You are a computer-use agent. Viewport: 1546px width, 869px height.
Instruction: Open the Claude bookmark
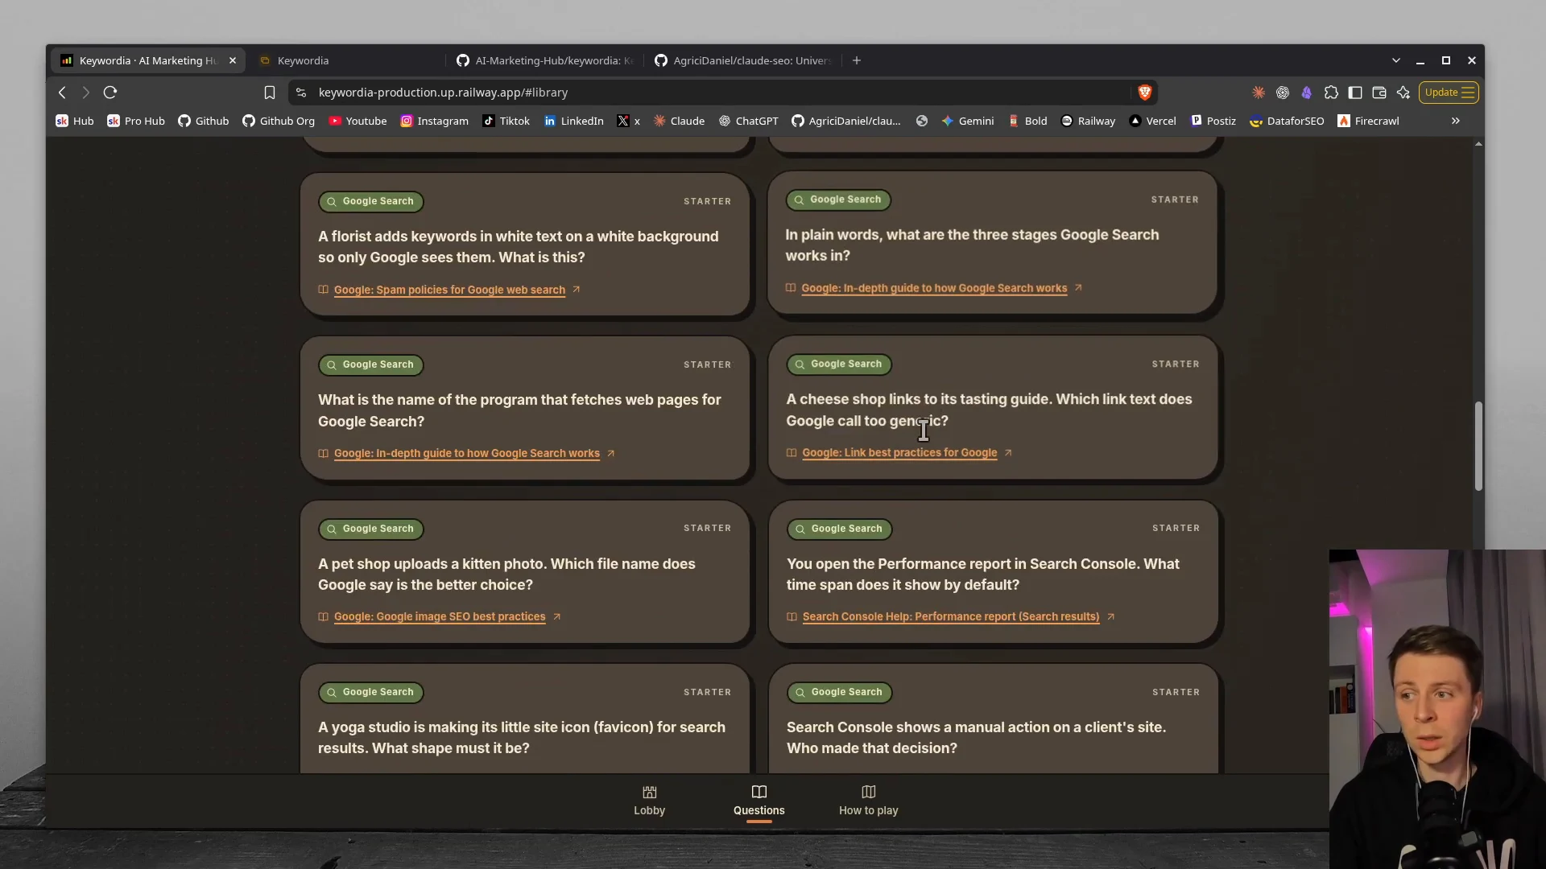point(679,121)
